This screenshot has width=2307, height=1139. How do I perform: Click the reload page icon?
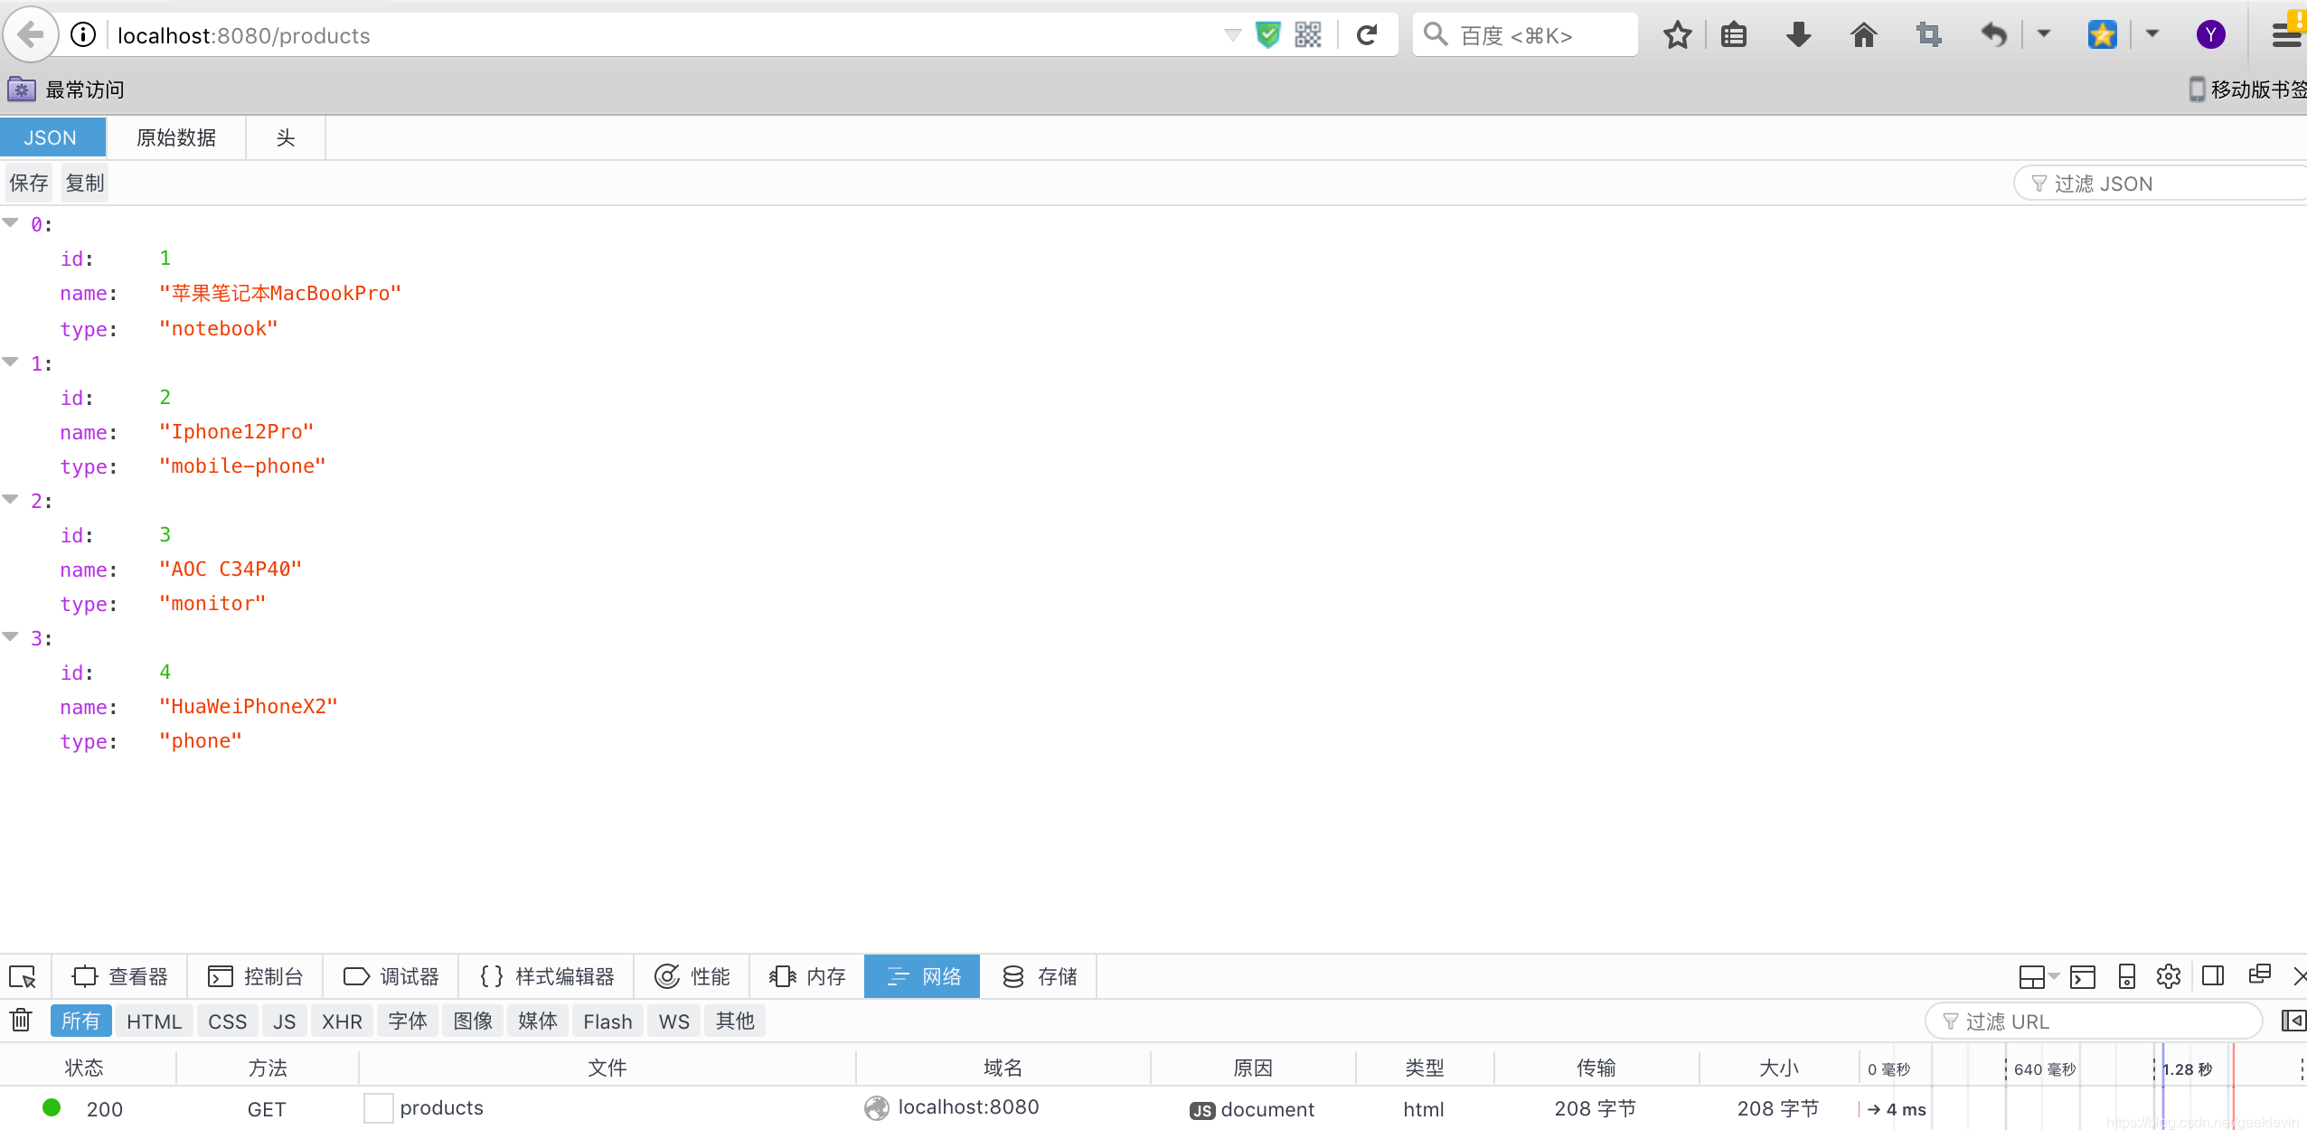1367,35
